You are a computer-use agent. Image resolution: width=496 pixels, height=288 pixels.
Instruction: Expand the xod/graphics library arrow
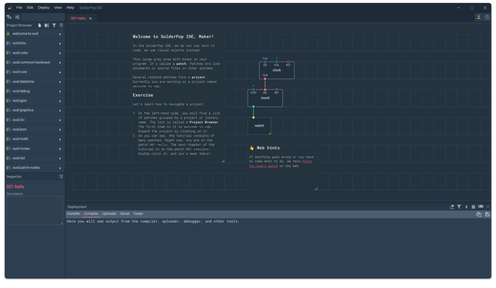click(x=60, y=111)
